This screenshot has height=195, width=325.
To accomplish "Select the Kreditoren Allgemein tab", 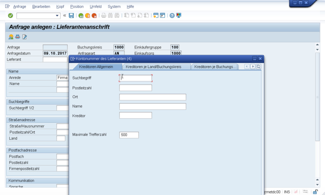I will 96,67.
